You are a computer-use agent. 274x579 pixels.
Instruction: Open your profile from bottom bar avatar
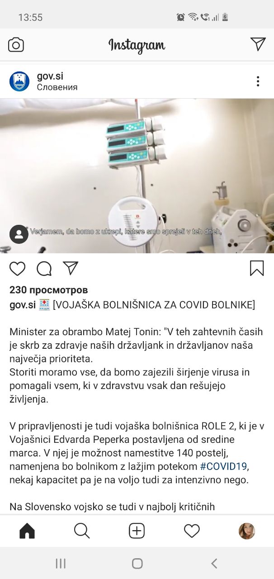click(x=247, y=531)
